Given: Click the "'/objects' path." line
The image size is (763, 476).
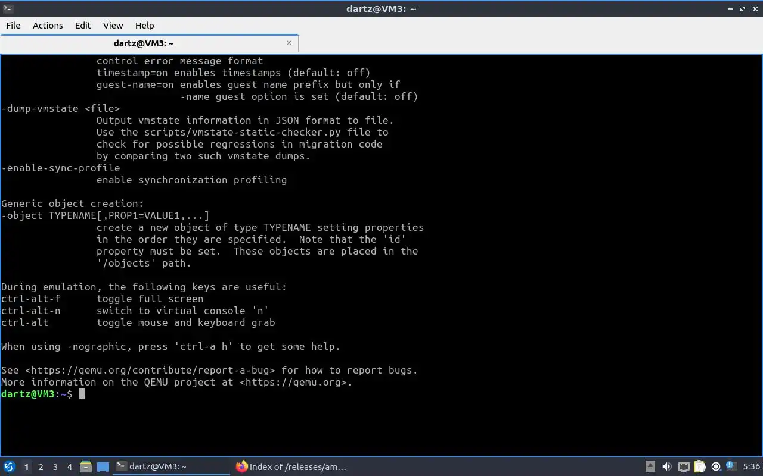Looking at the screenshot, I should click(144, 263).
